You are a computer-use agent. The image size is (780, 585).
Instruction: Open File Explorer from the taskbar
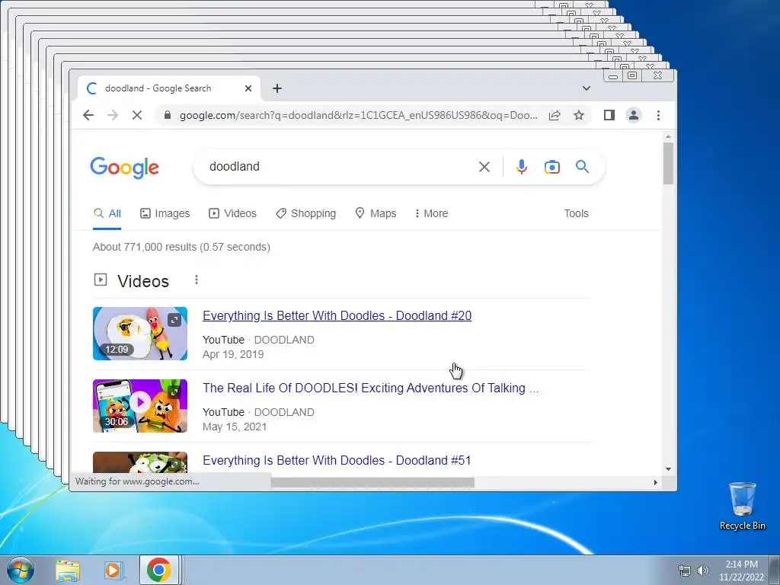pos(68,571)
